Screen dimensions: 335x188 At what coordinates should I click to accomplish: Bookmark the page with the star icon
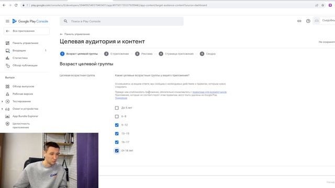(322, 5)
